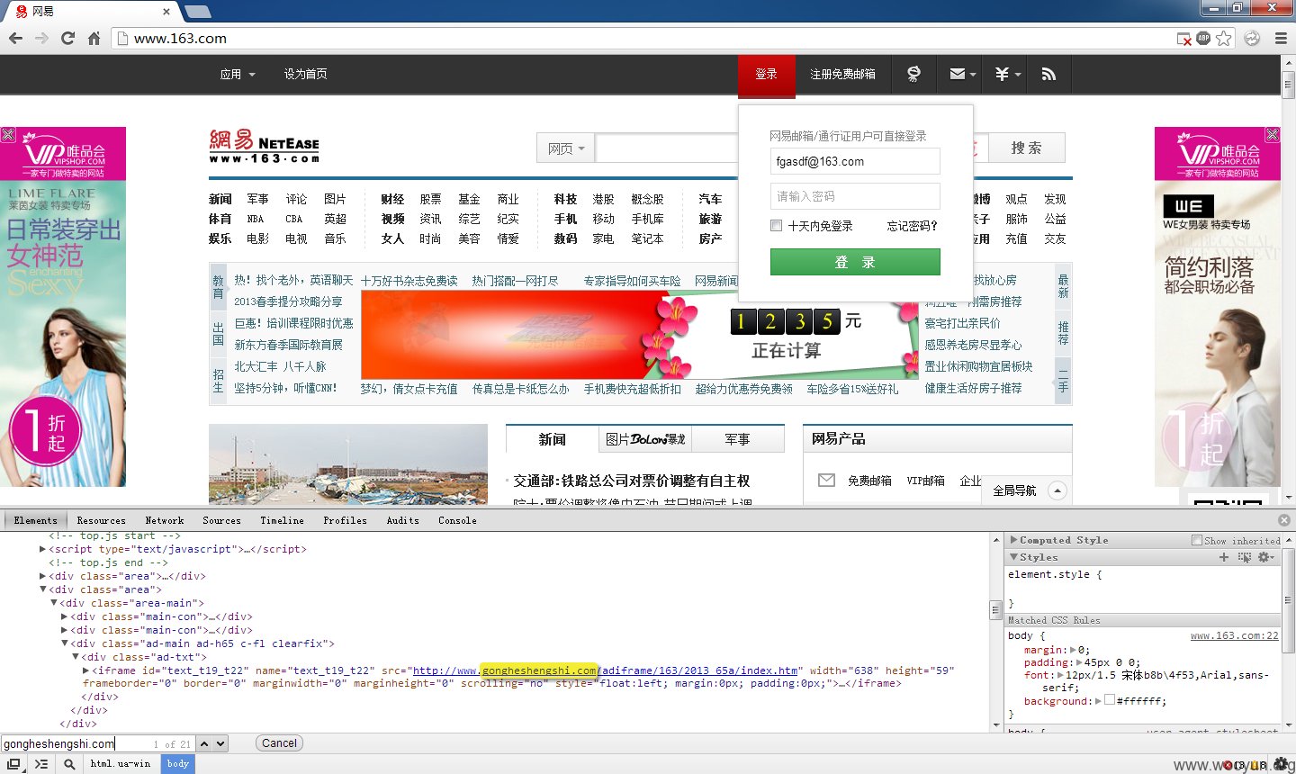
Task: Bookmark this page with the star
Action: click(1224, 38)
